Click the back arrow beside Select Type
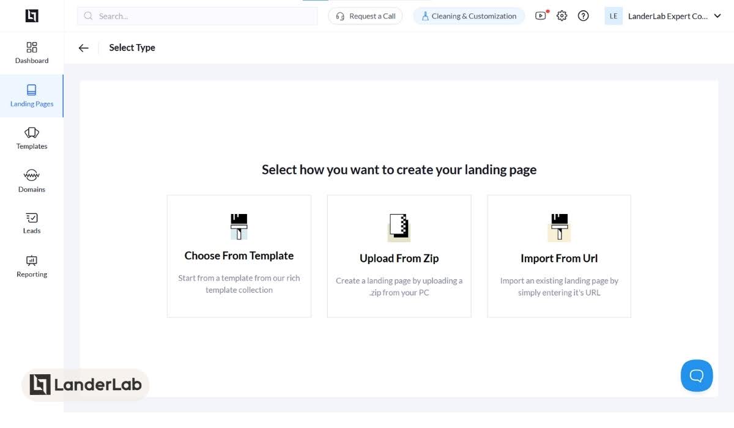 (84, 48)
